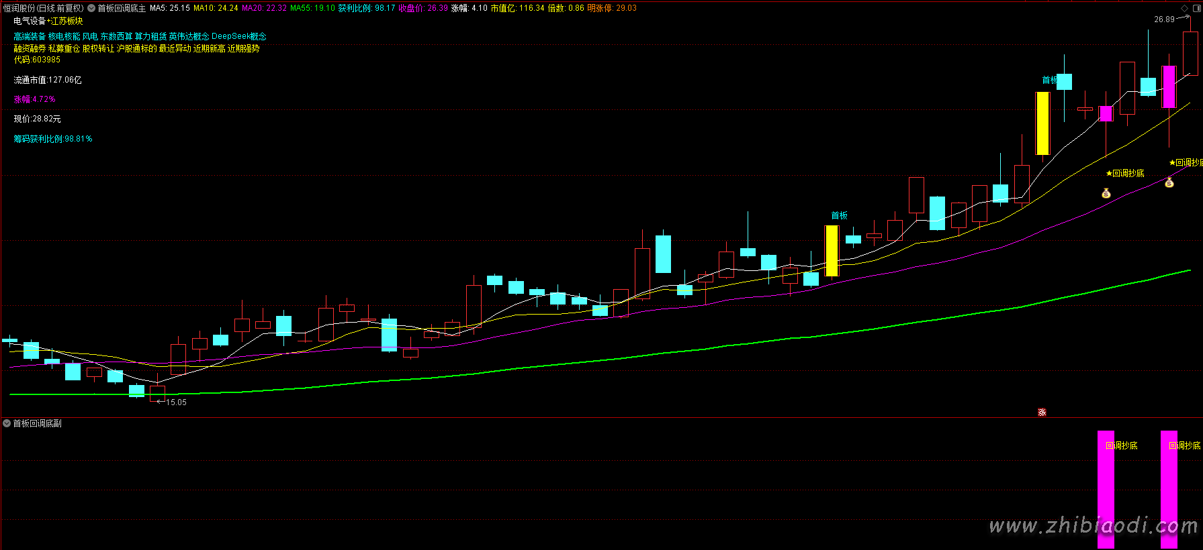This screenshot has height=550, width=1203.
Task: Select the second yellow 首板 candlestick near right
Action: [1042, 123]
